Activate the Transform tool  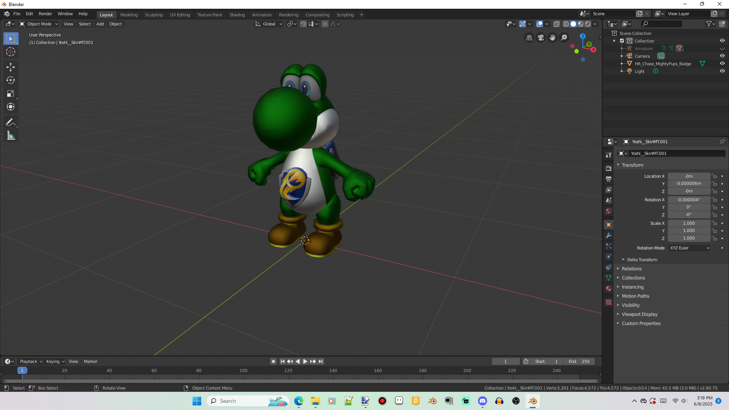point(11,107)
